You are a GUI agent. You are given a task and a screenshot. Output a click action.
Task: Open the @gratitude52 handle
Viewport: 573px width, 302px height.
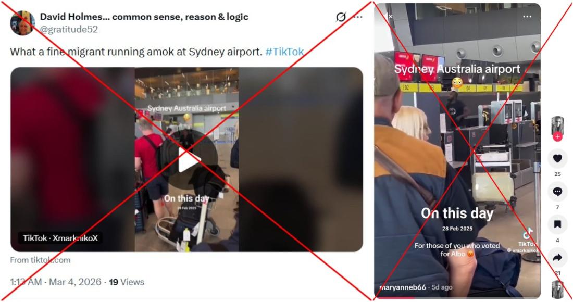(x=69, y=29)
